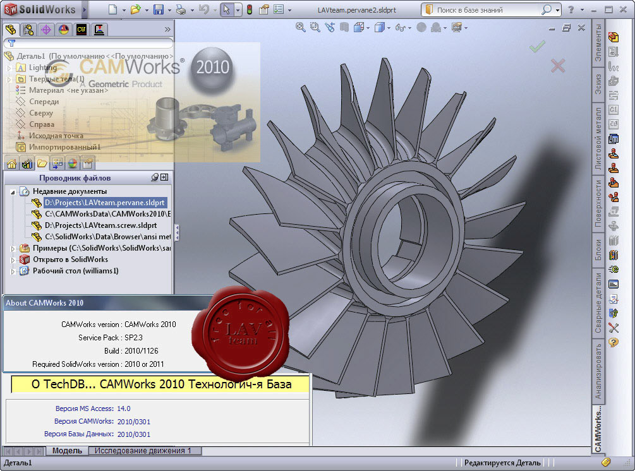Open the Элементы CommandManager tab
Image resolution: width=635 pixels, height=471 pixels.
pyautogui.click(x=598, y=42)
